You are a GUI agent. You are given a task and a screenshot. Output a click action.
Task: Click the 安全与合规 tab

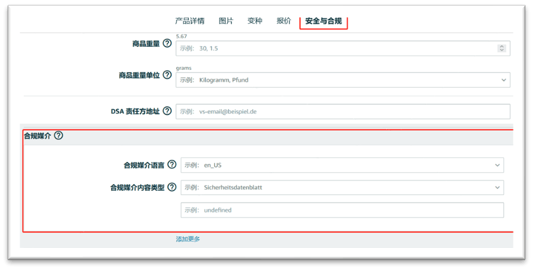(x=323, y=21)
